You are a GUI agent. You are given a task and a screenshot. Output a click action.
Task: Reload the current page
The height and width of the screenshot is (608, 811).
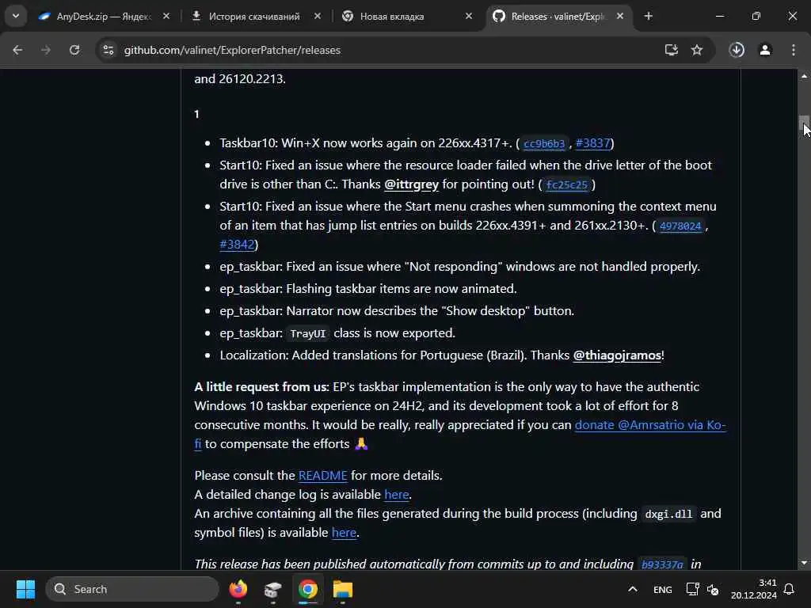point(74,50)
